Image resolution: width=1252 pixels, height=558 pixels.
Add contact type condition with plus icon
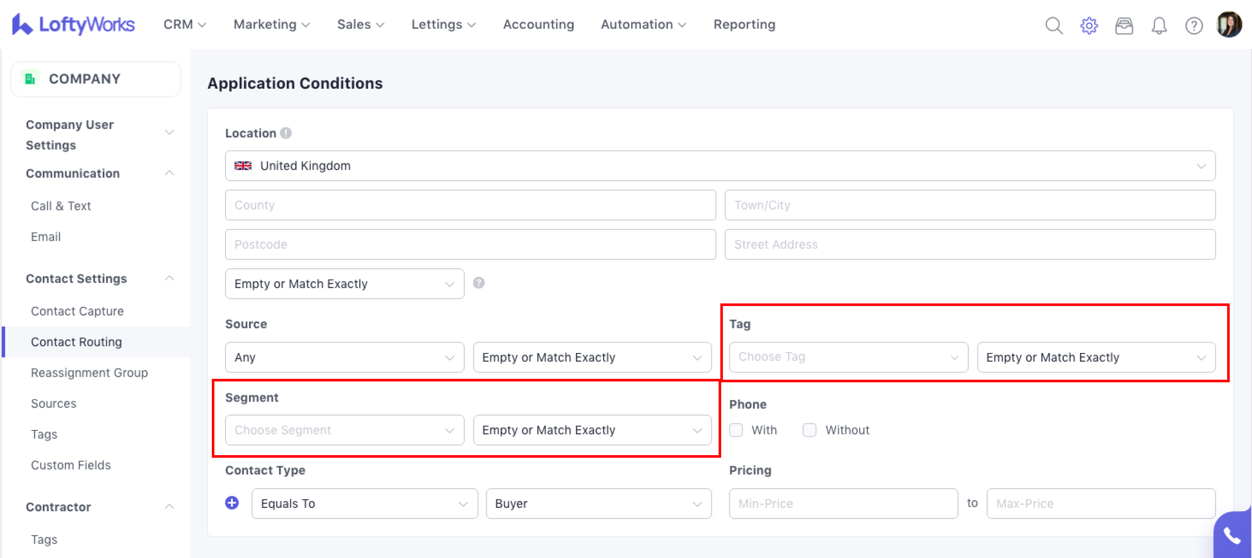coord(232,503)
